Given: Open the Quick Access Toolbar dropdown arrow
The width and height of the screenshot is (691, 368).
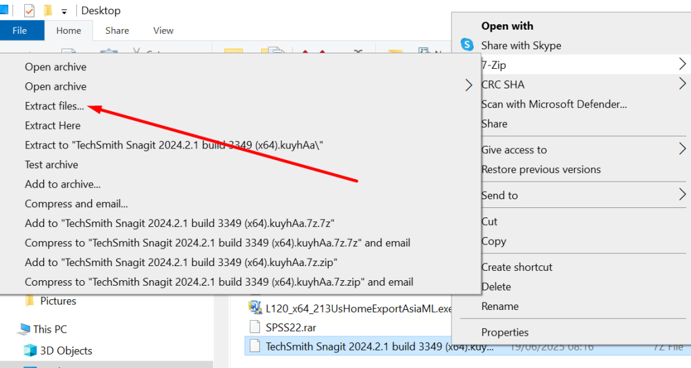Looking at the screenshot, I should 64,11.
